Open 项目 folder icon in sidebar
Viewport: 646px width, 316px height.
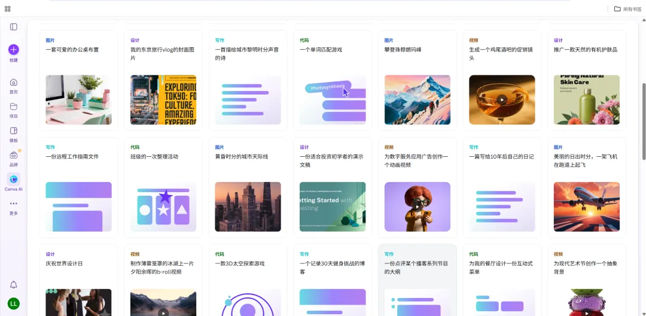coord(14,107)
